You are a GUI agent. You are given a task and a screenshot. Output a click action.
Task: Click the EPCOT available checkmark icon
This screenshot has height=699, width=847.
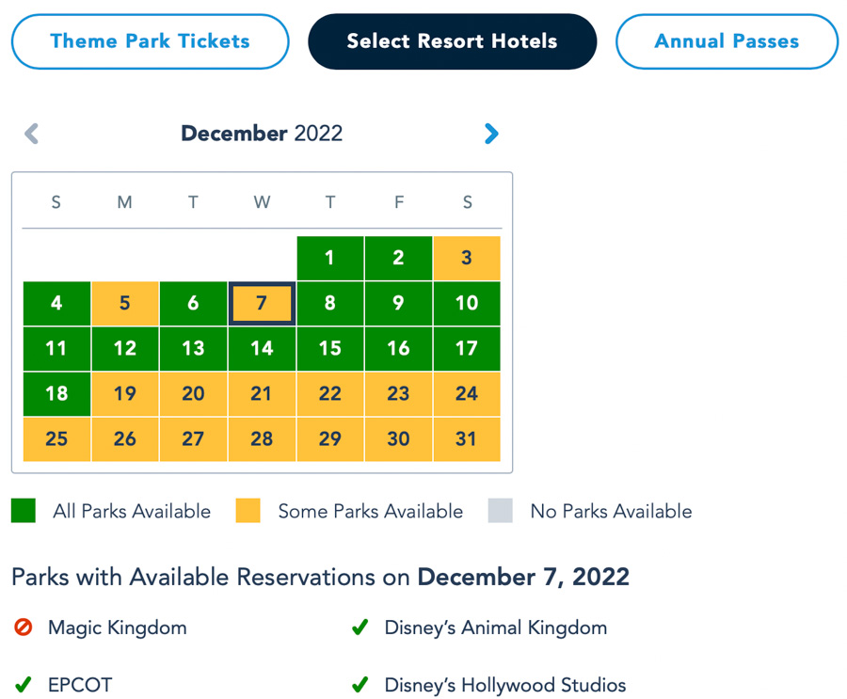(x=24, y=685)
